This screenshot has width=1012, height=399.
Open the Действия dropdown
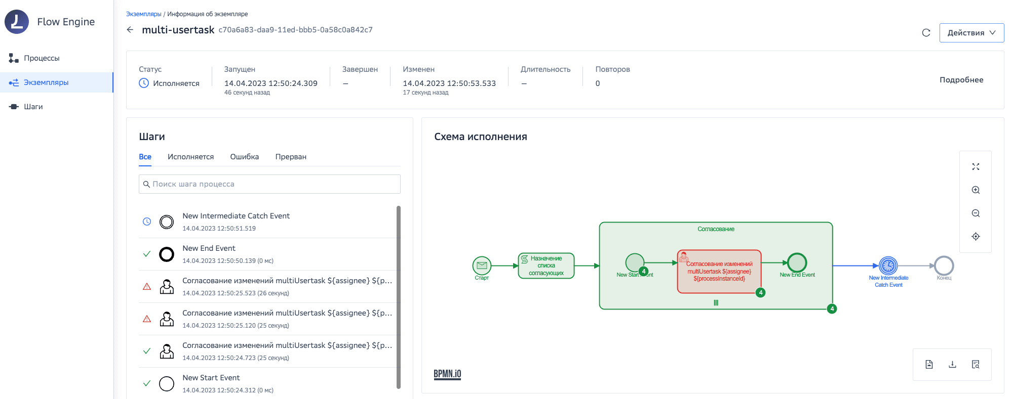(971, 33)
